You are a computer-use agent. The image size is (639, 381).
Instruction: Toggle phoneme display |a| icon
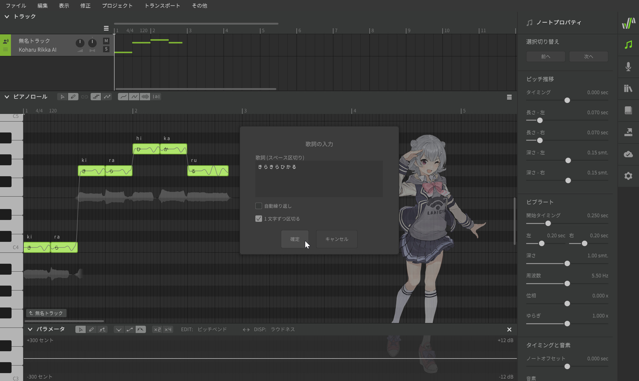[156, 97]
